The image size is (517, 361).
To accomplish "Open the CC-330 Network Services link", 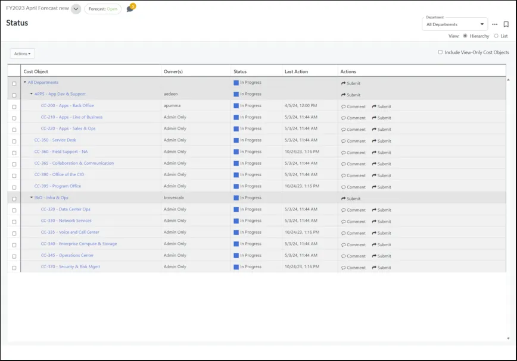I will (x=66, y=221).
